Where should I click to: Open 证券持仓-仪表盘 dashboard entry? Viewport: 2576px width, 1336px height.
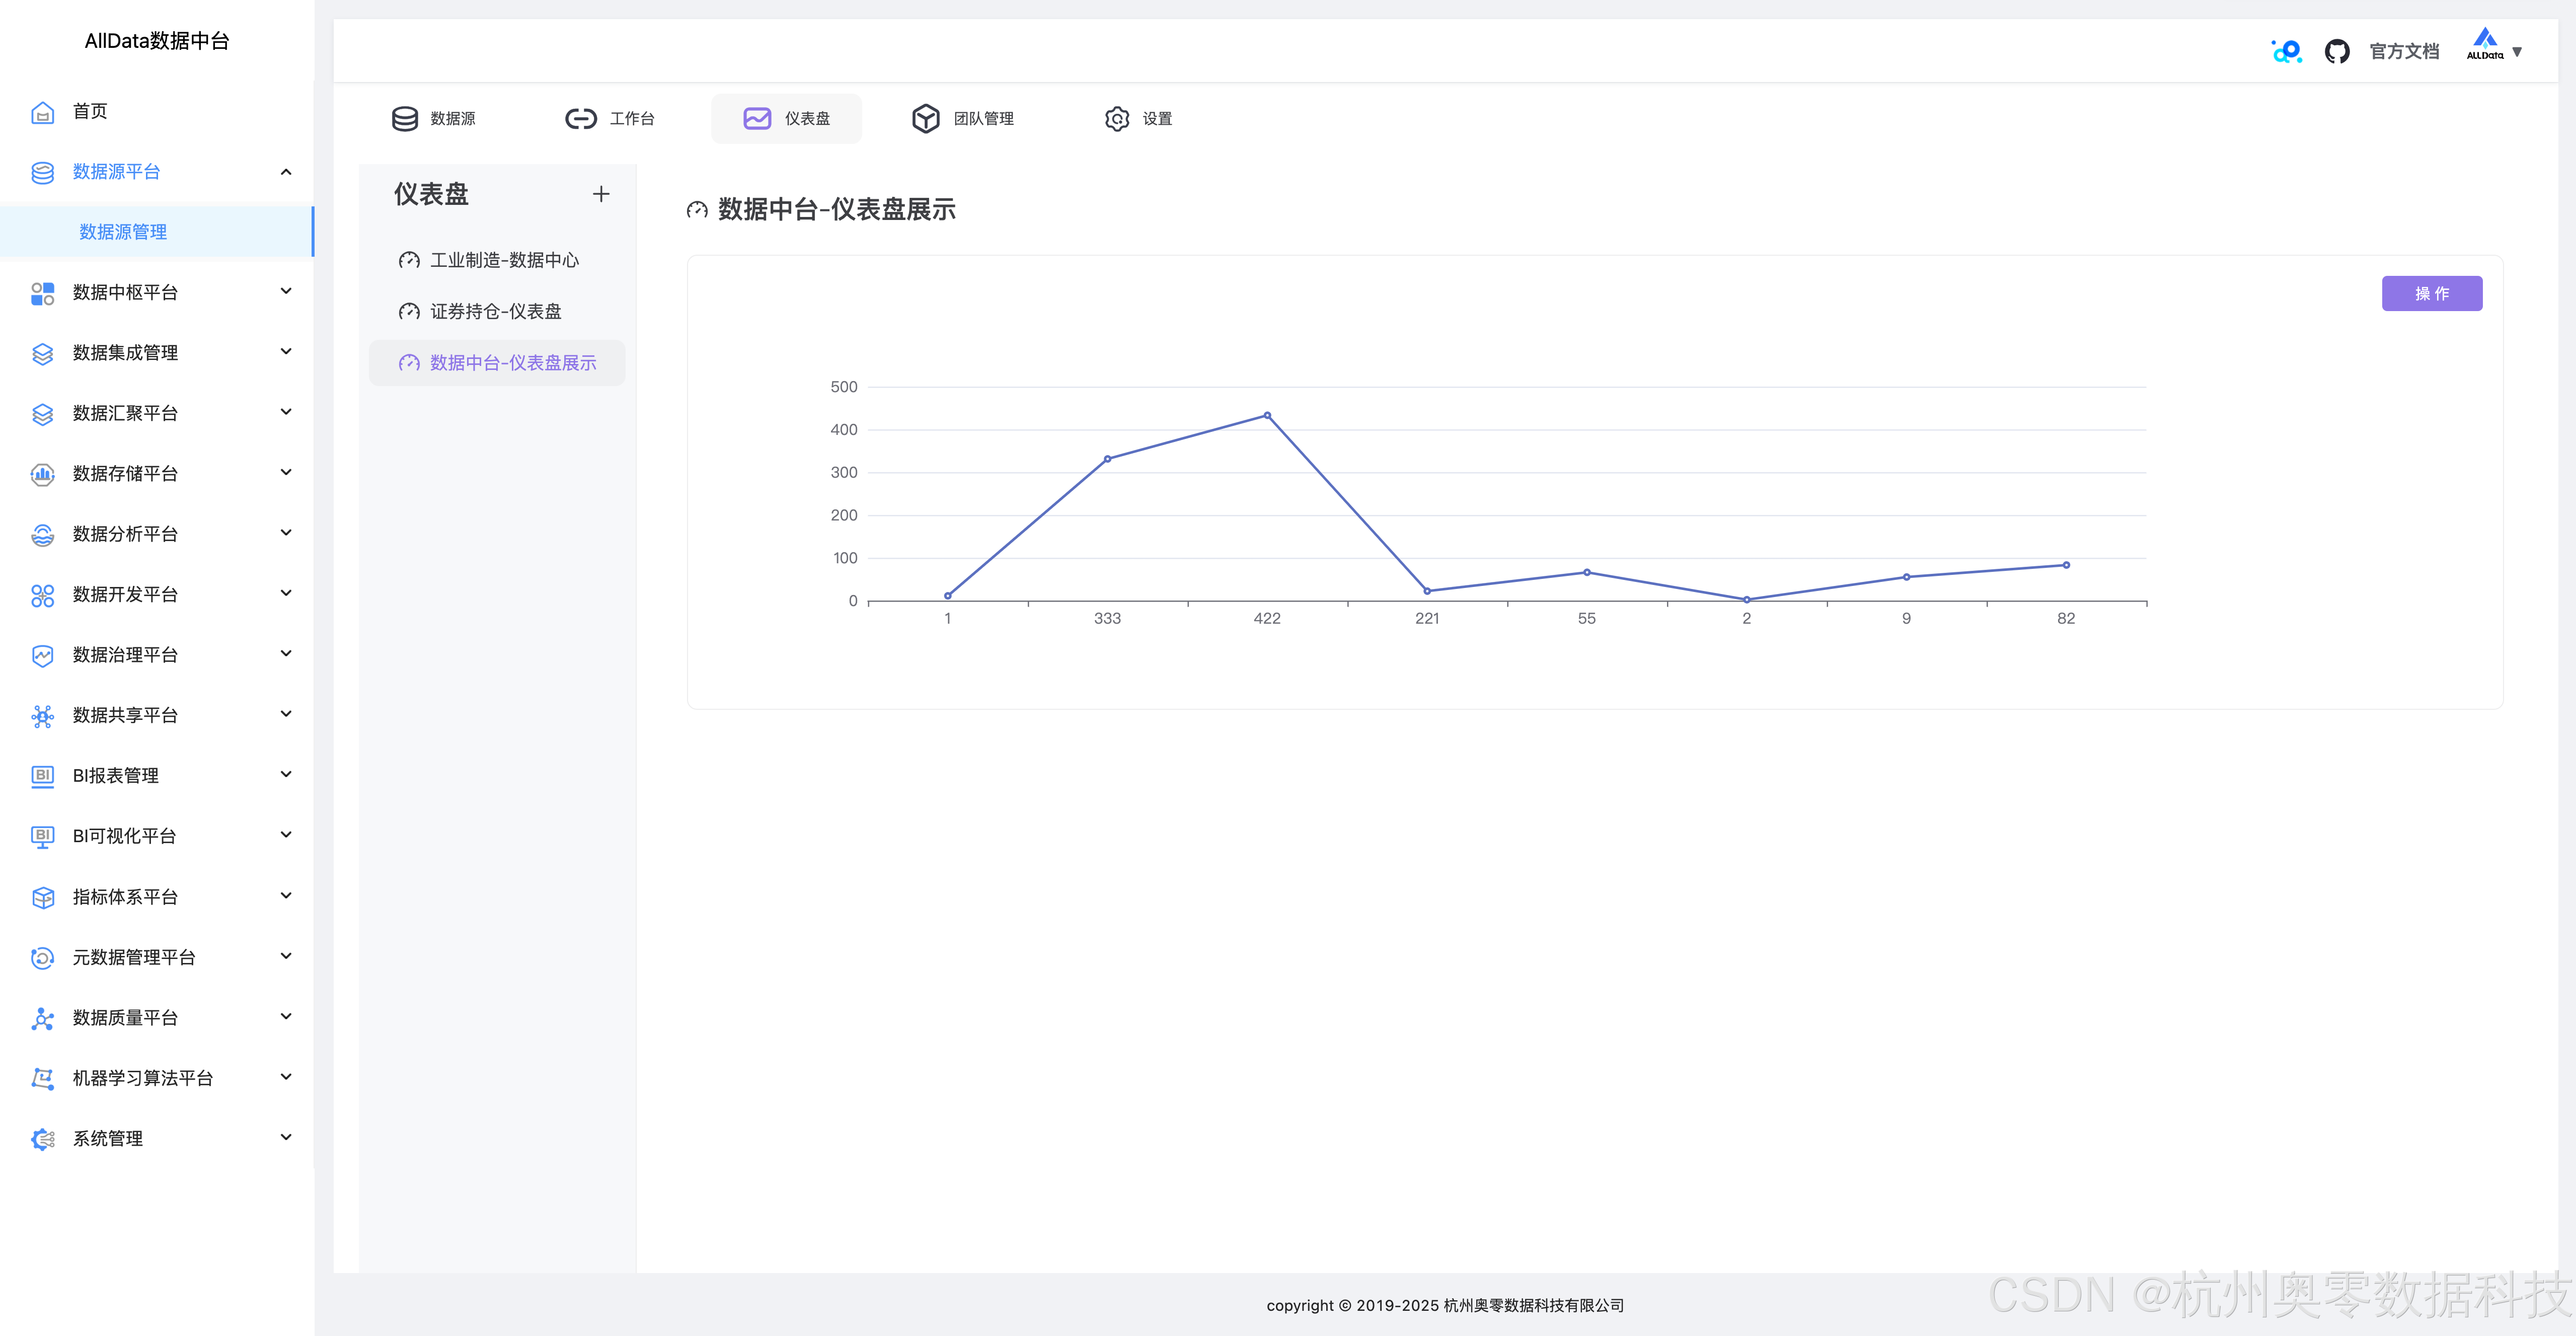click(495, 312)
